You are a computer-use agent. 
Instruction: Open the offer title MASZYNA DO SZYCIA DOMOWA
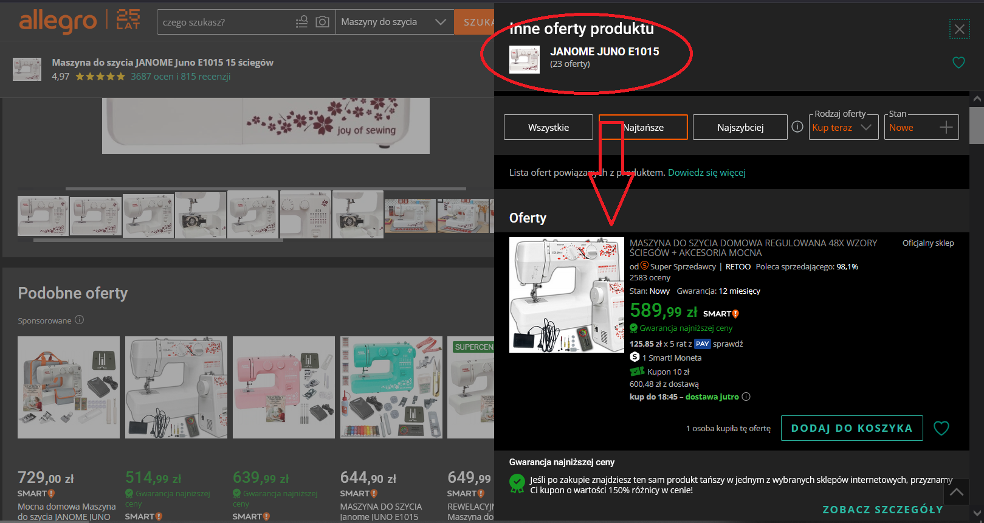[x=754, y=248]
